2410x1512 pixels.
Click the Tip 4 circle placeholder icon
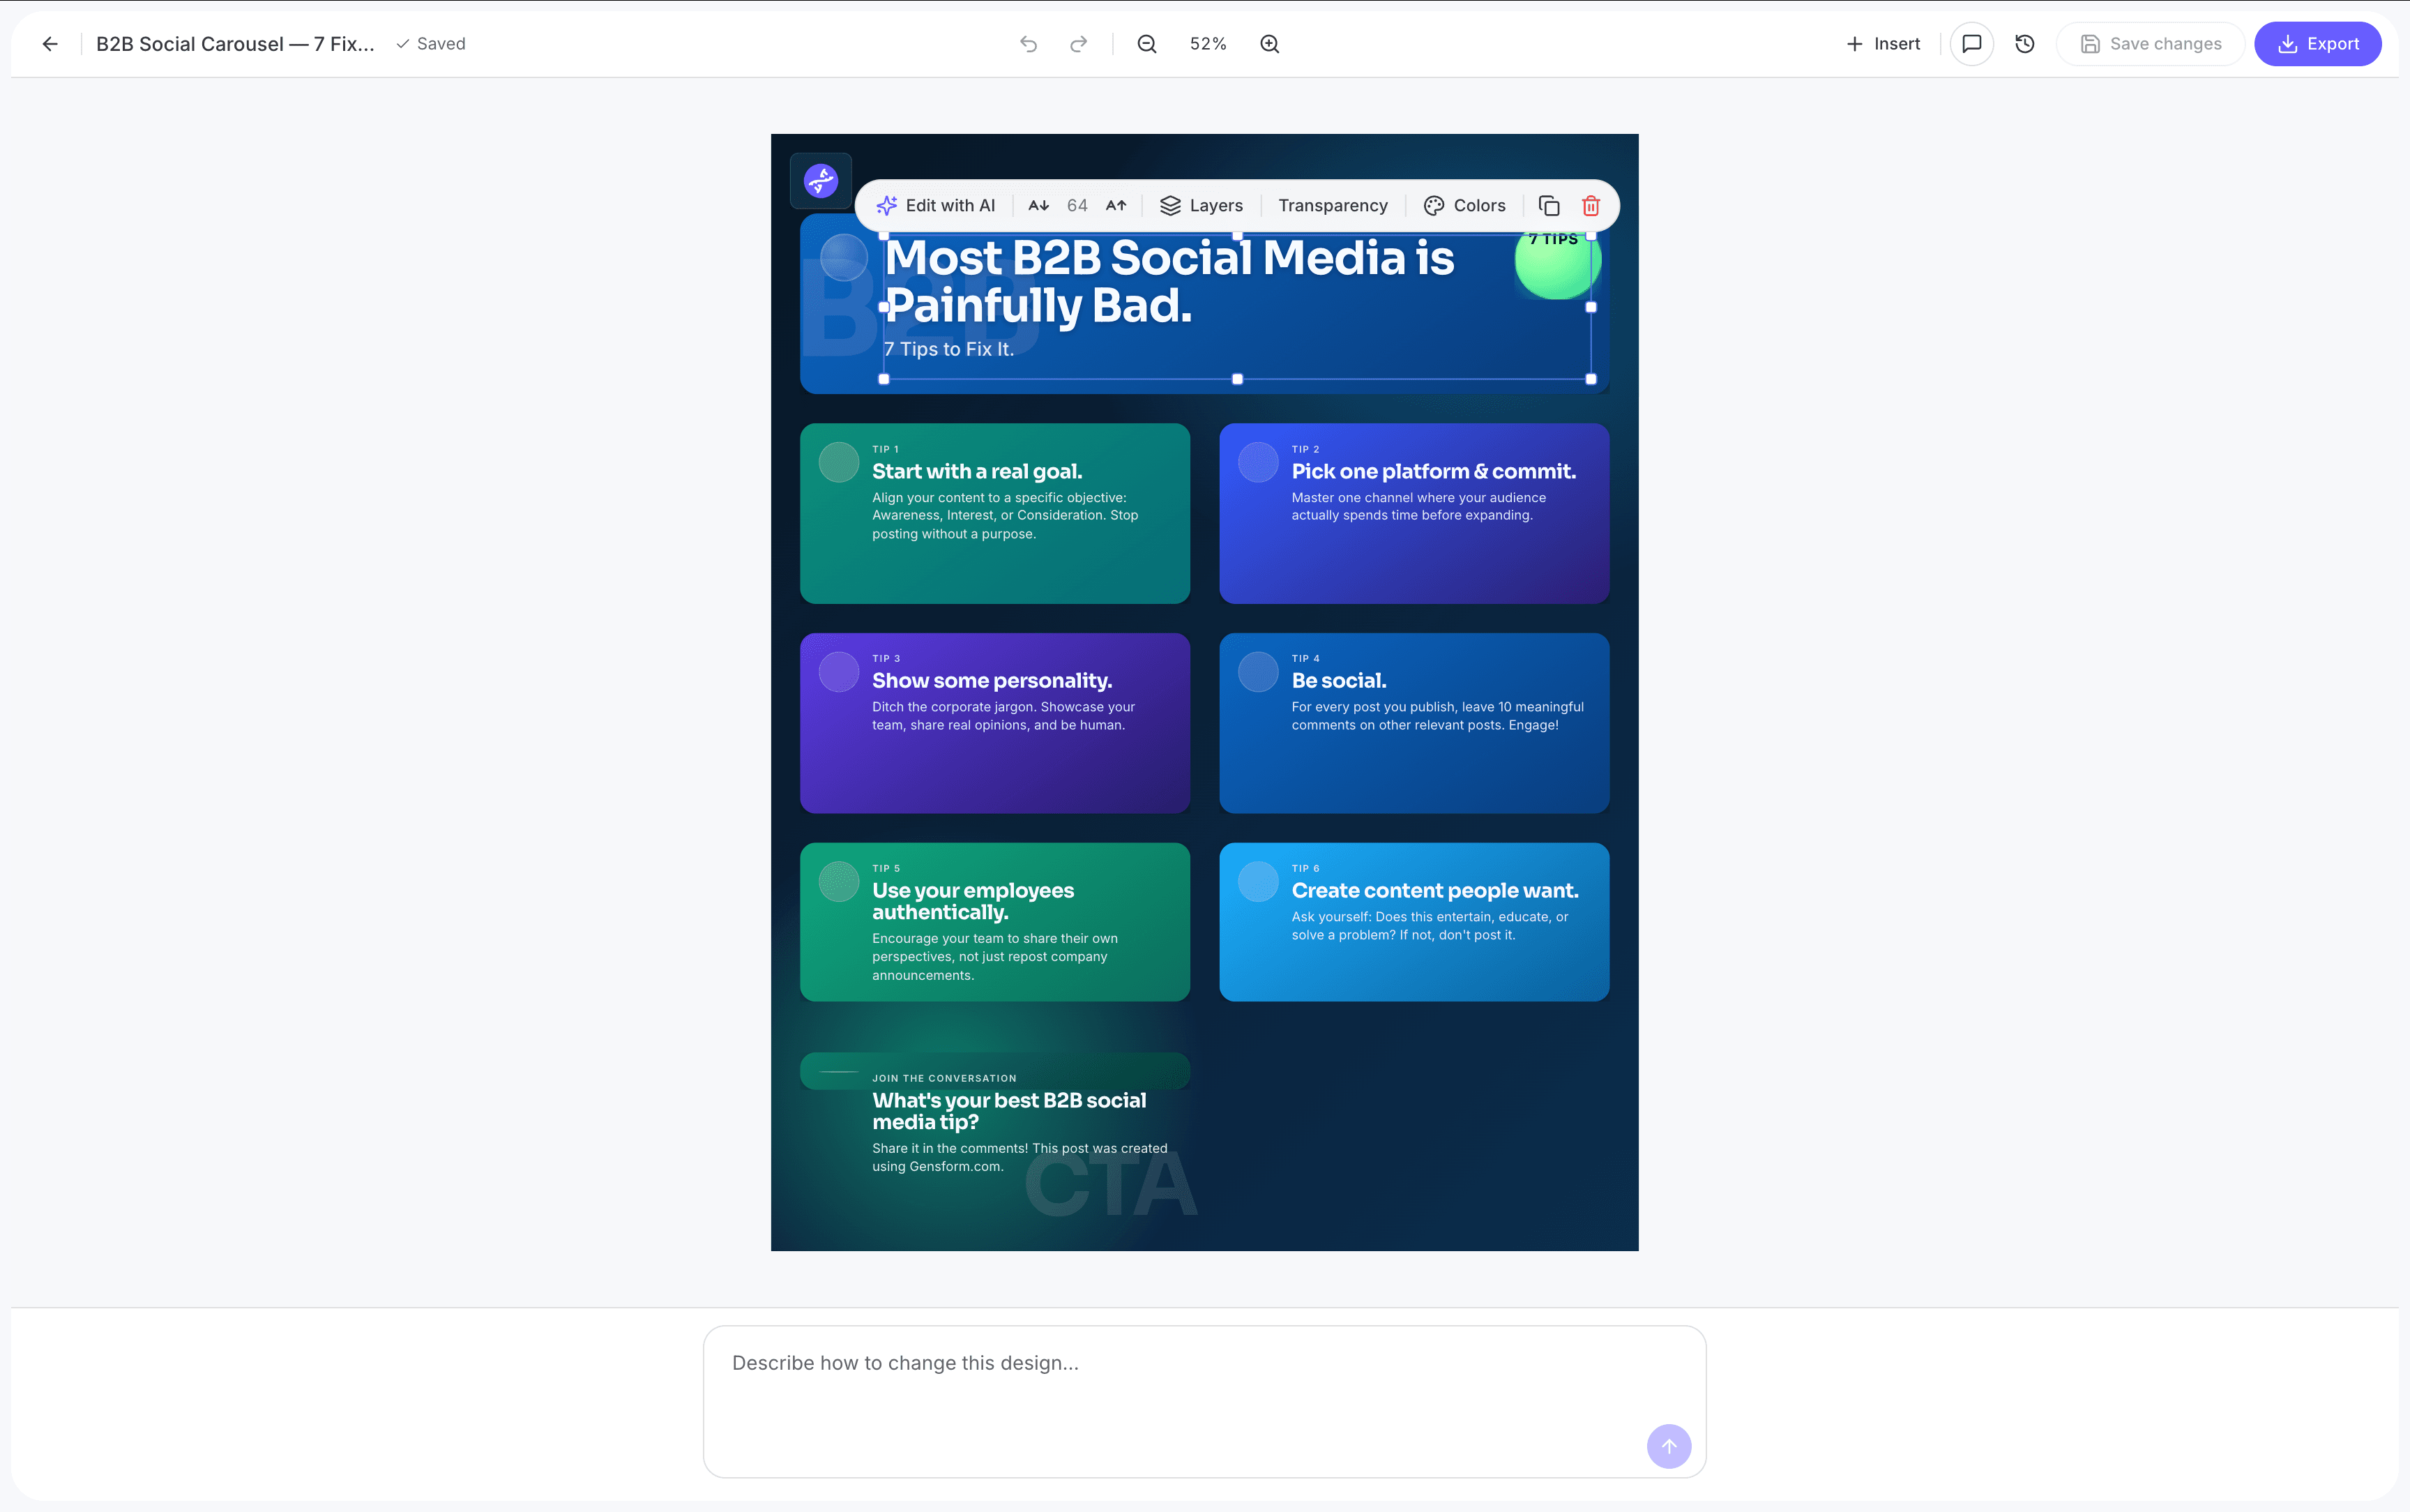tap(1259, 672)
